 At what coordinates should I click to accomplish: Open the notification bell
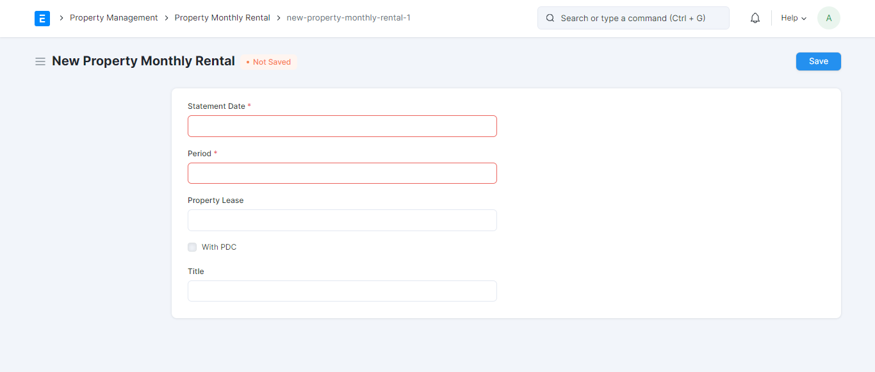click(x=755, y=17)
